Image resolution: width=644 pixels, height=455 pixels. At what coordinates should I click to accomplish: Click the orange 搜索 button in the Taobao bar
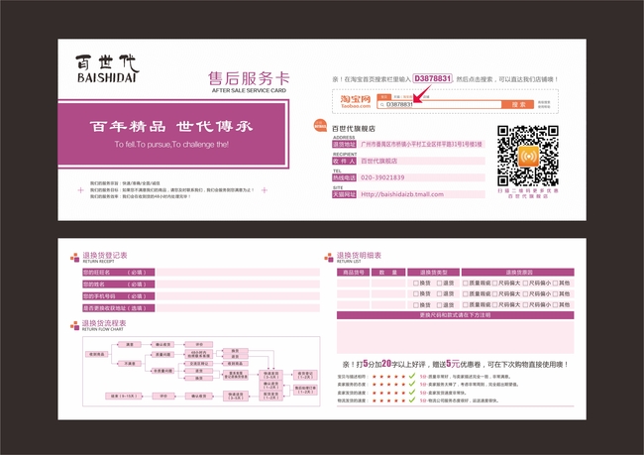[517, 104]
